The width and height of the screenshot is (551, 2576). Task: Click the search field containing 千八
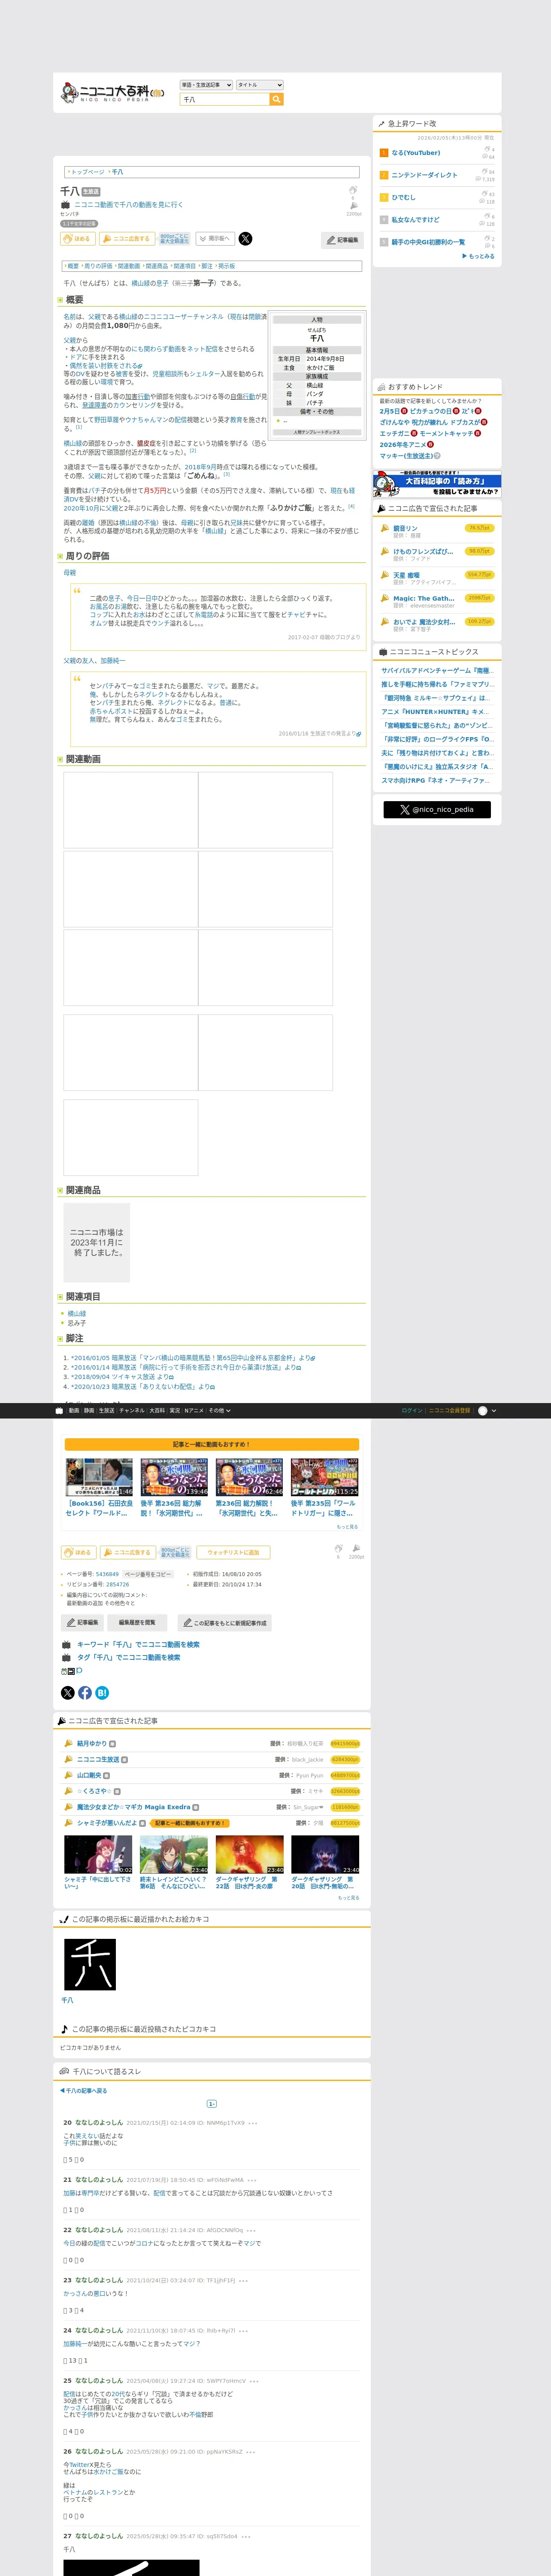pos(225,100)
